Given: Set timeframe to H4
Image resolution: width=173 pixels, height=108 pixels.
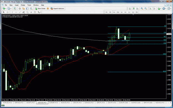Looking at the screenshot, I should tap(125, 12).
